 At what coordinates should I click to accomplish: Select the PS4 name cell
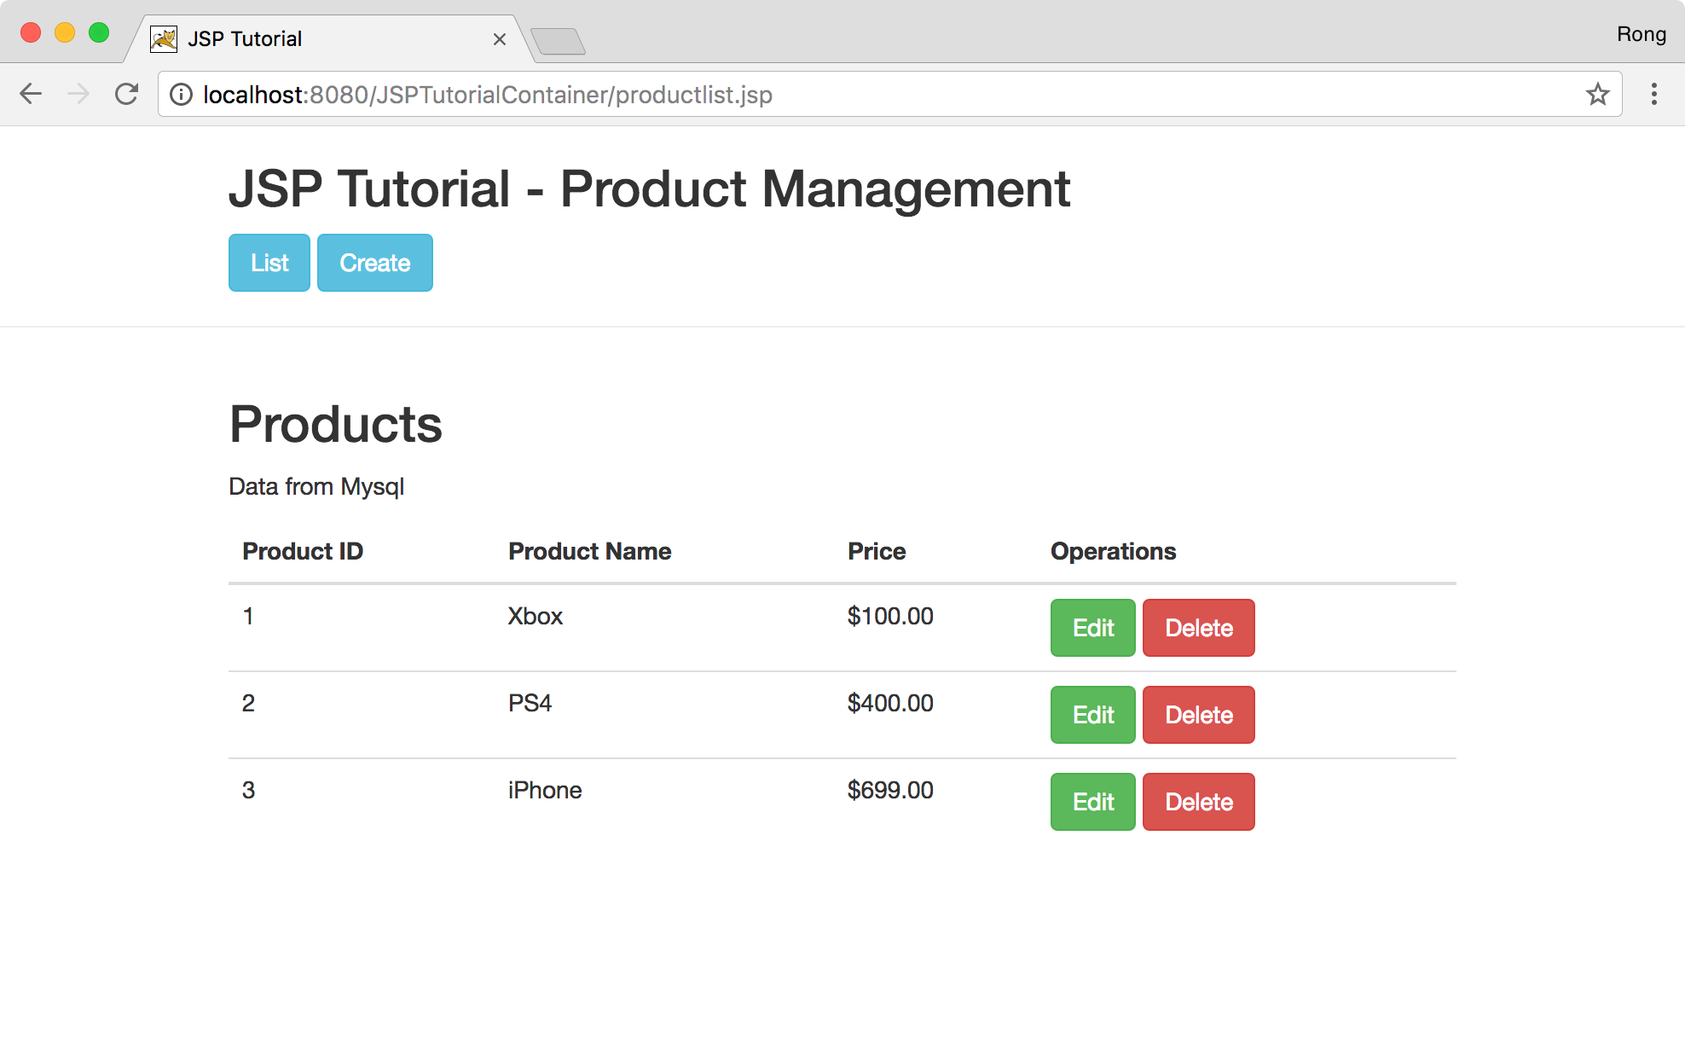coord(530,703)
